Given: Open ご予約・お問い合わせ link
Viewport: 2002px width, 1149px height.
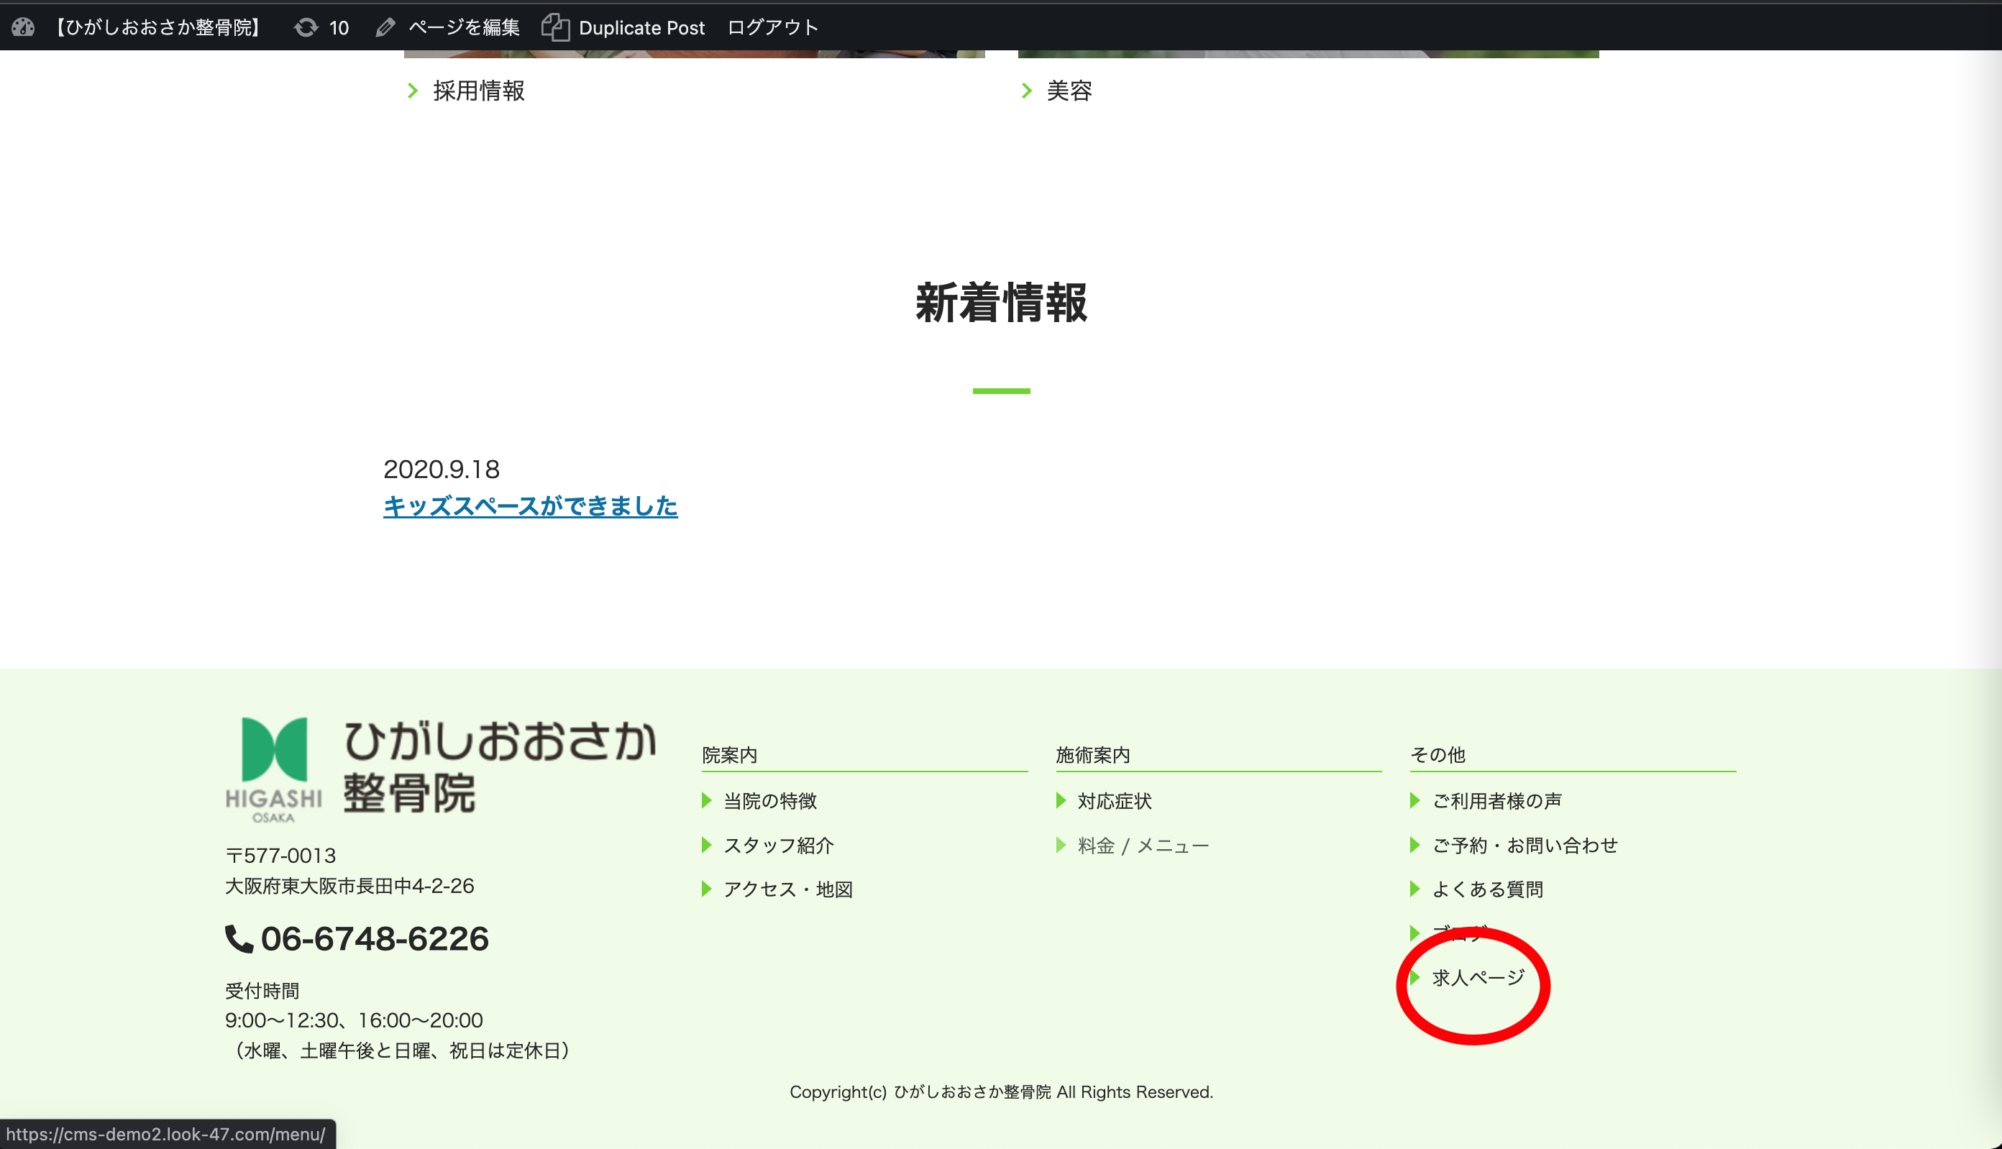Looking at the screenshot, I should (1525, 845).
